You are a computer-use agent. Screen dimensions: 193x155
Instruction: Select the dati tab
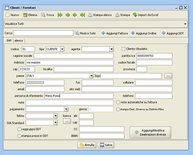(9, 41)
